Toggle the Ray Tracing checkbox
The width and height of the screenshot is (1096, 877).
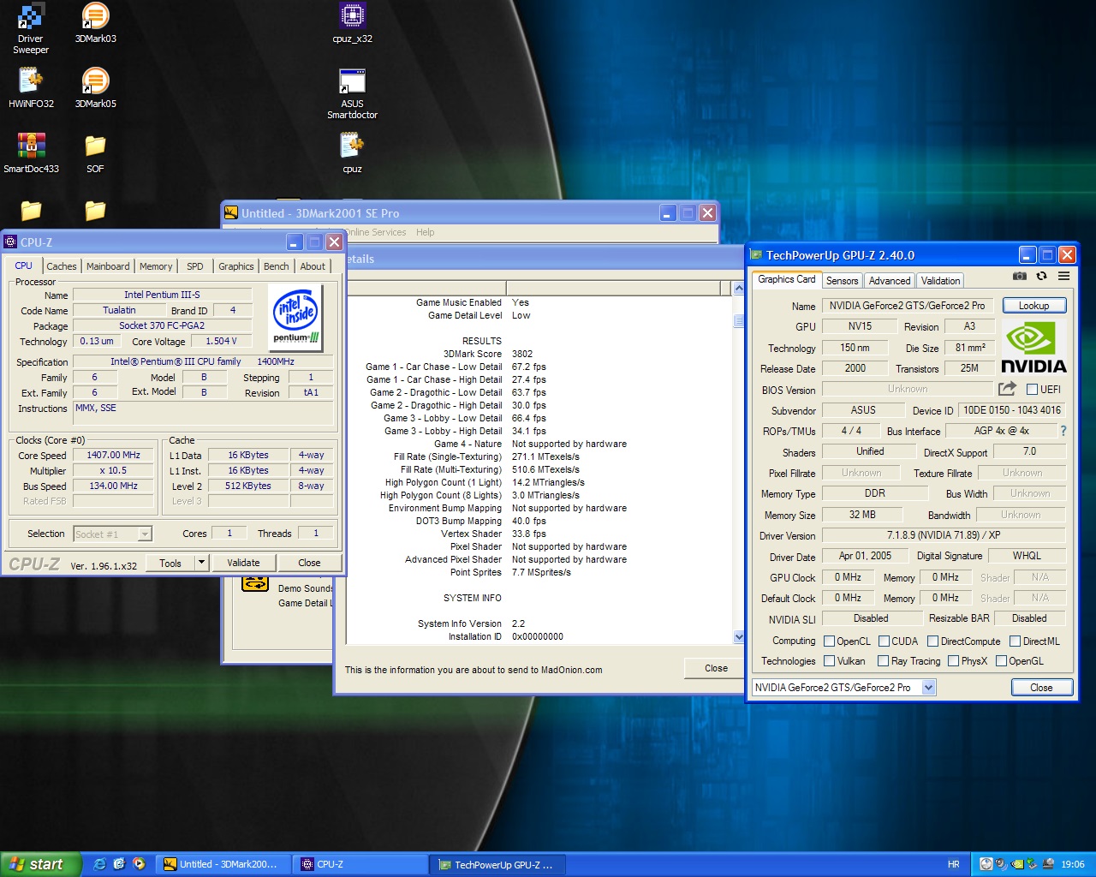883,660
